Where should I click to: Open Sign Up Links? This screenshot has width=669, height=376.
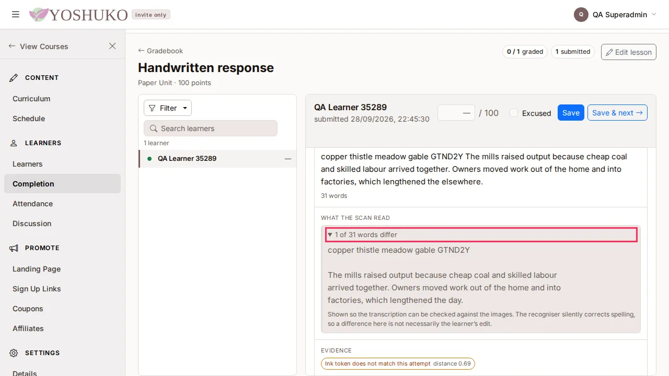pos(62,289)
